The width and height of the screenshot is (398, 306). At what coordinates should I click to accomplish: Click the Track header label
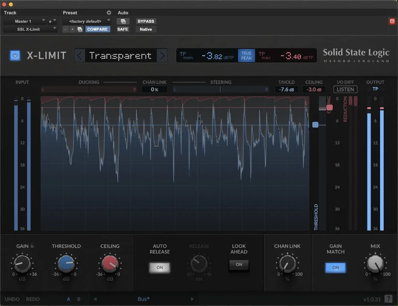10,13
